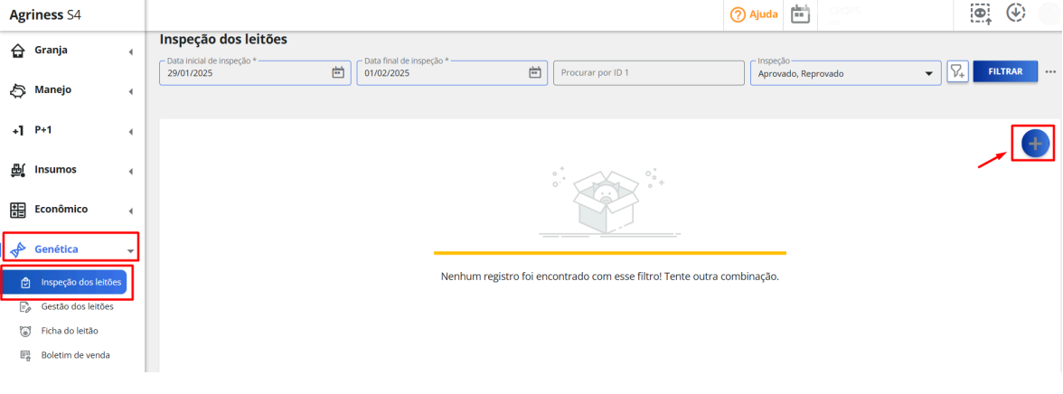Open calendar picker for final inspection date
The width and height of the screenshot is (1063, 394).
point(534,72)
